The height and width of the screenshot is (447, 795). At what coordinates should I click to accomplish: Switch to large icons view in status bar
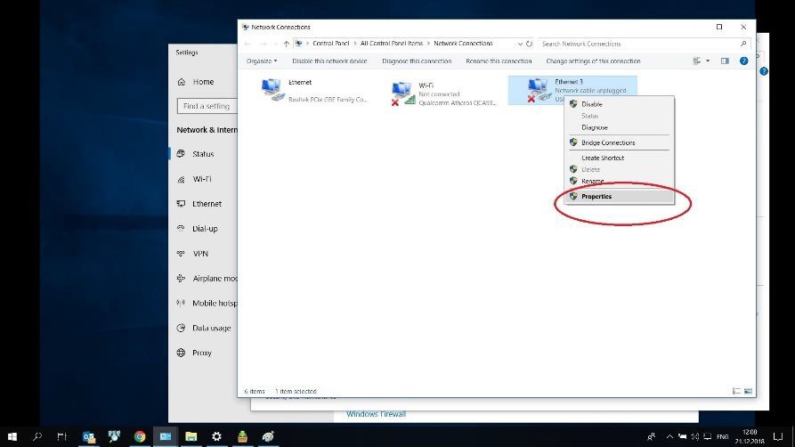[x=748, y=391]
